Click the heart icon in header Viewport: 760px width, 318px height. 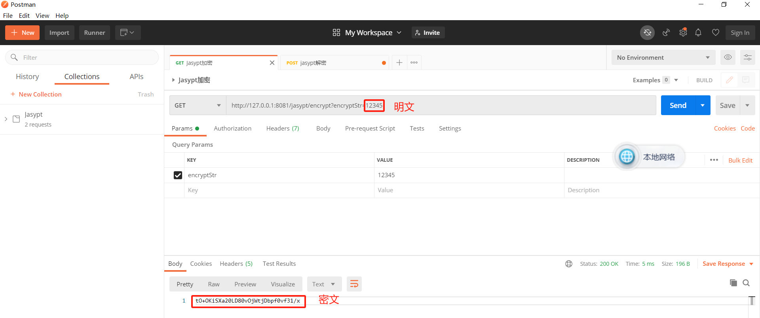[x=715, y=32]
